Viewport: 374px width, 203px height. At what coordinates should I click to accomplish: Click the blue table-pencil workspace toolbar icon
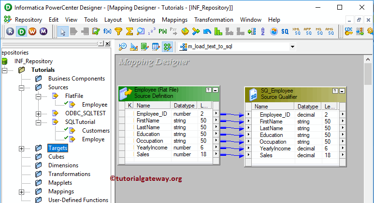[x=156, y=47]
